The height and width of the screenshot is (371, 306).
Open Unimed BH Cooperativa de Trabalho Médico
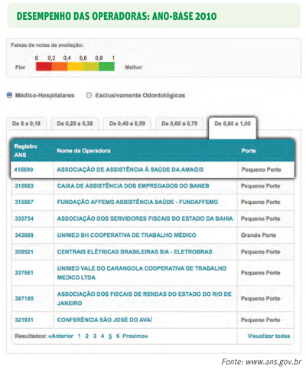point(126,235)
